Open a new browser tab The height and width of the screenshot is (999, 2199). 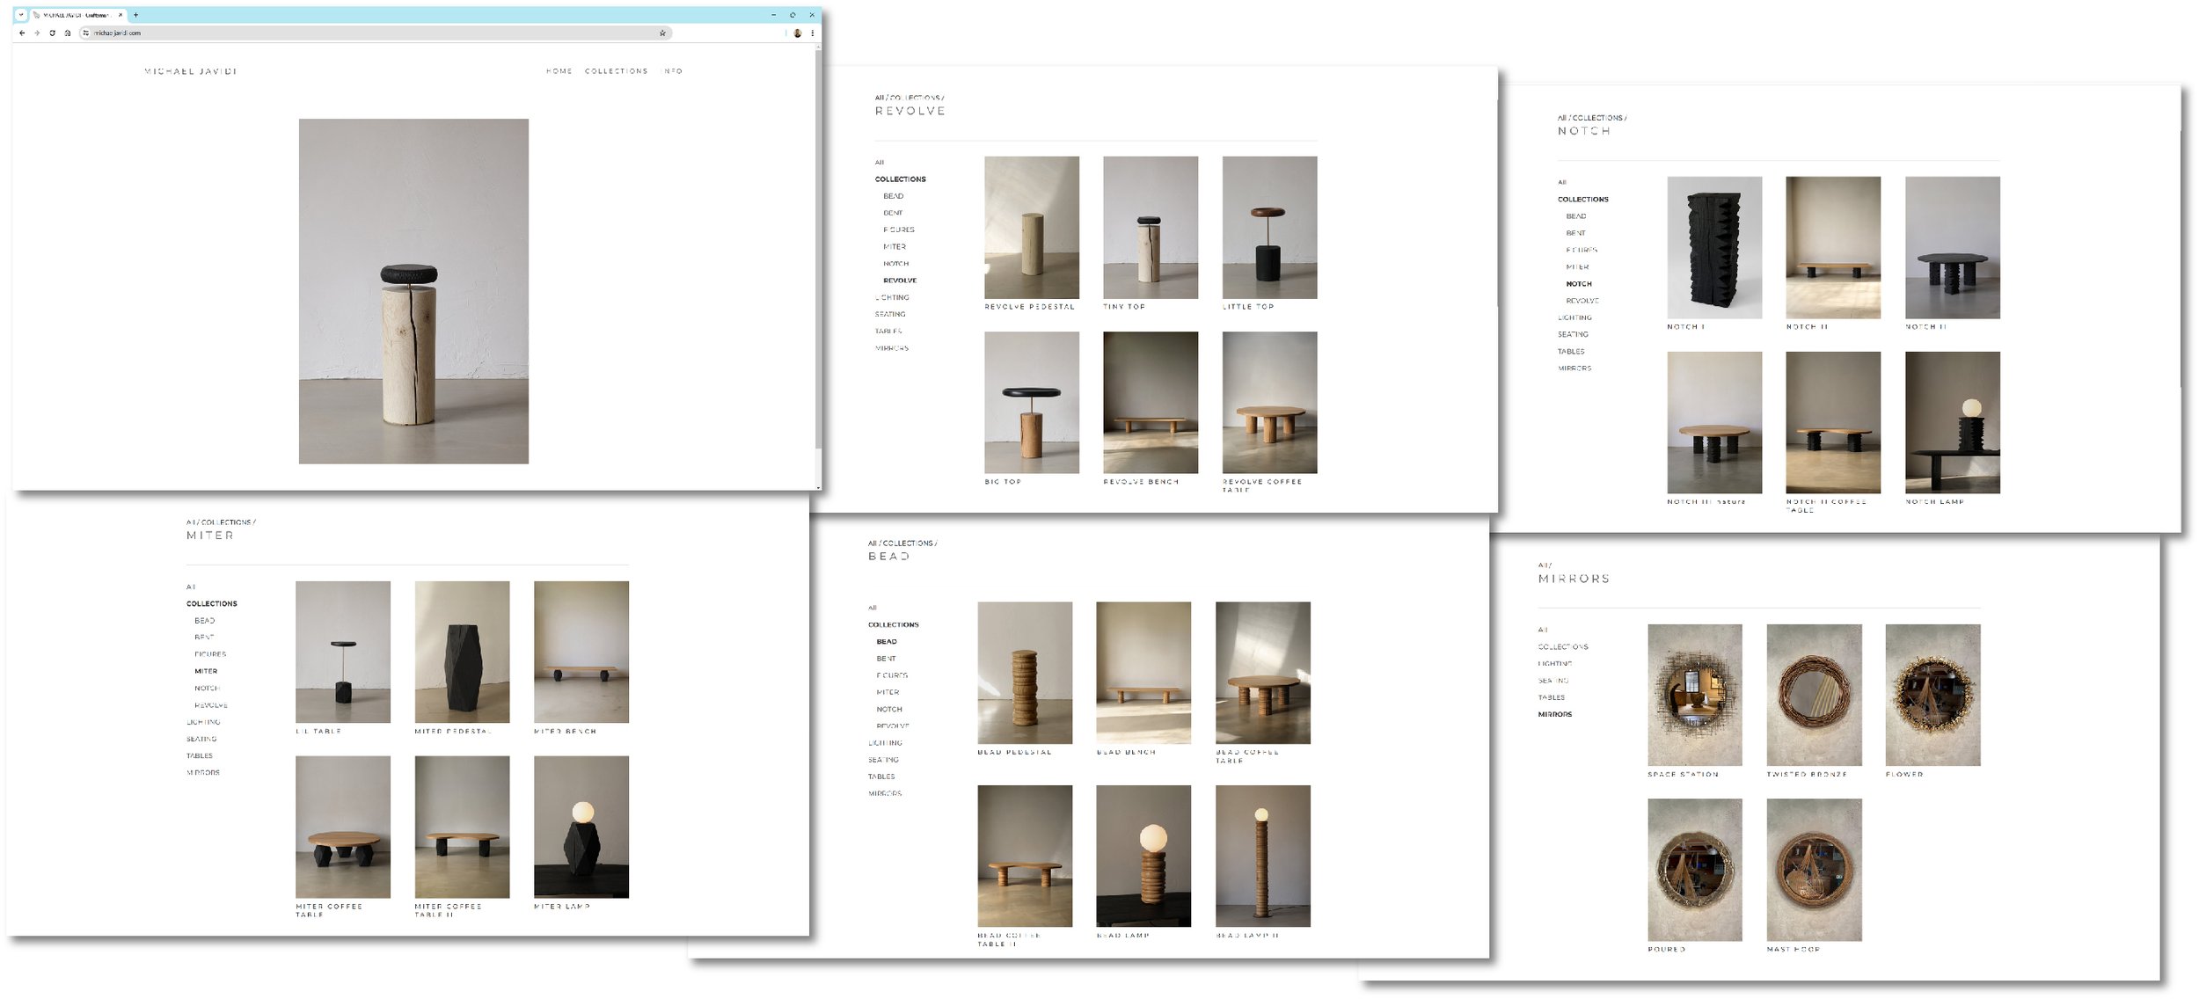coord(135,15)
